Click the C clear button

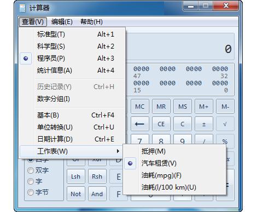pos(183,124)
